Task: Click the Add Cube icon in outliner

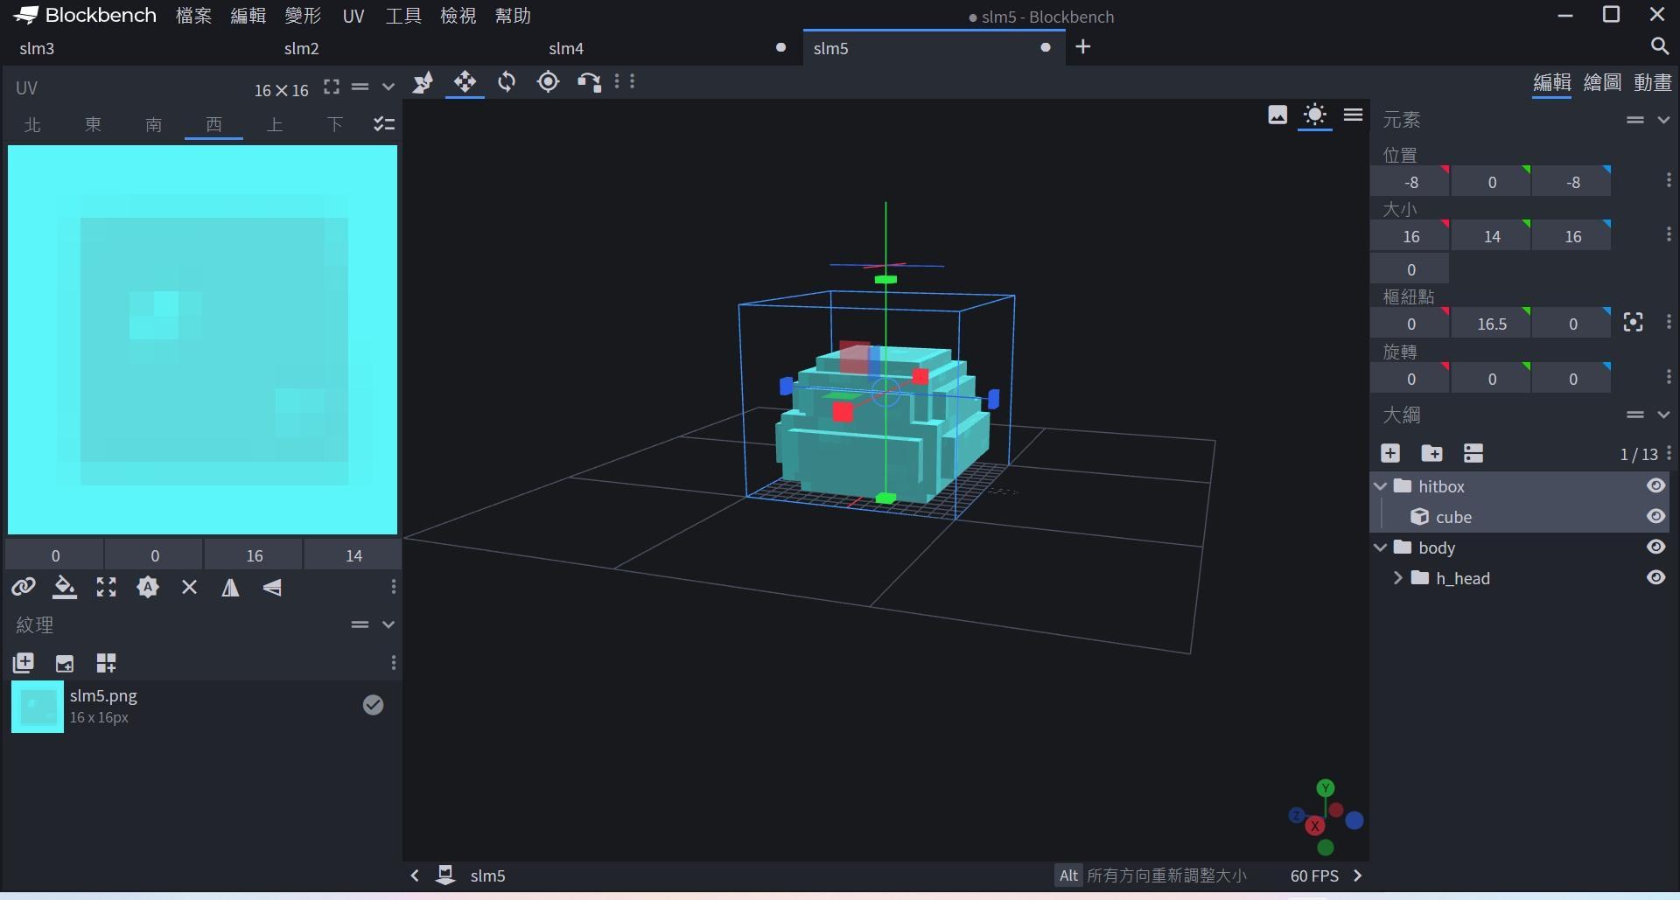Action: 1390,453
